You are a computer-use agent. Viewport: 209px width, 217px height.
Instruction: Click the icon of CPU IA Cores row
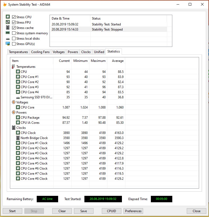pos(18,122)
